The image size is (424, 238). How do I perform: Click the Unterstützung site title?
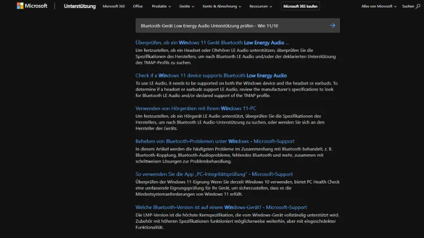tap(79, 6)
